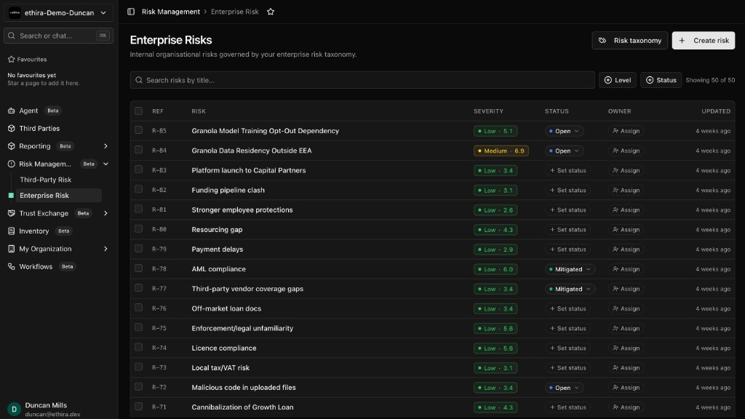This screenshot has height=419, width=745.
Task: Check the R-79 Payment delays row
Action: (138, 249)
